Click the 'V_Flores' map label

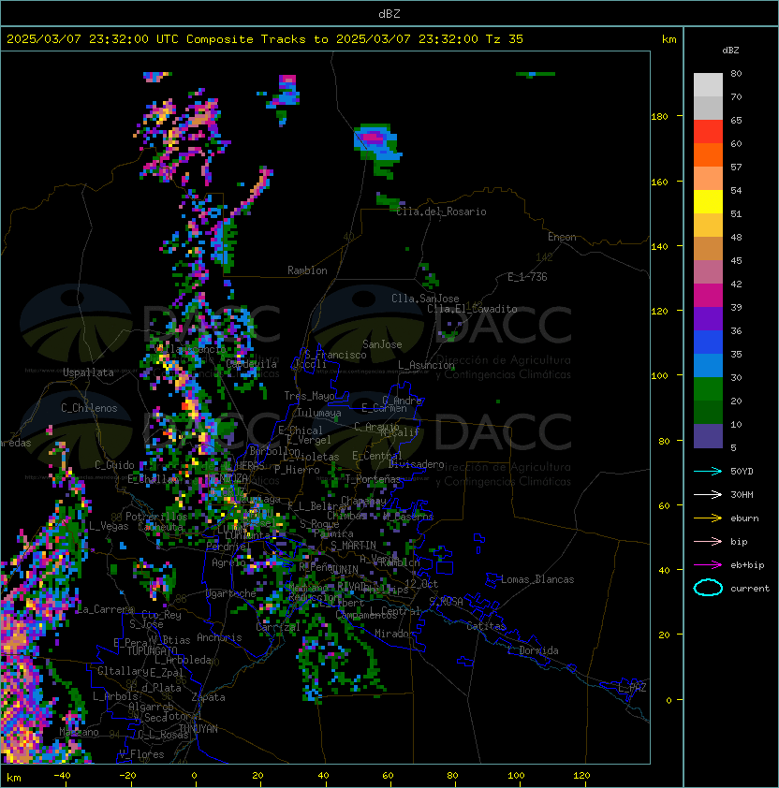(x=141, y=754)
